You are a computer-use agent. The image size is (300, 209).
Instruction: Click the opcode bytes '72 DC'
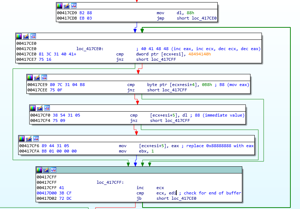[65, 198]
